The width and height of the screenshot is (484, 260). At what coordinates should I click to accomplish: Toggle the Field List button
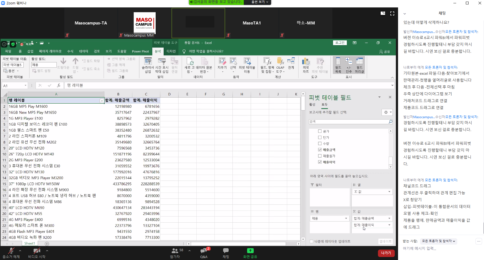(x=338, y=65)
